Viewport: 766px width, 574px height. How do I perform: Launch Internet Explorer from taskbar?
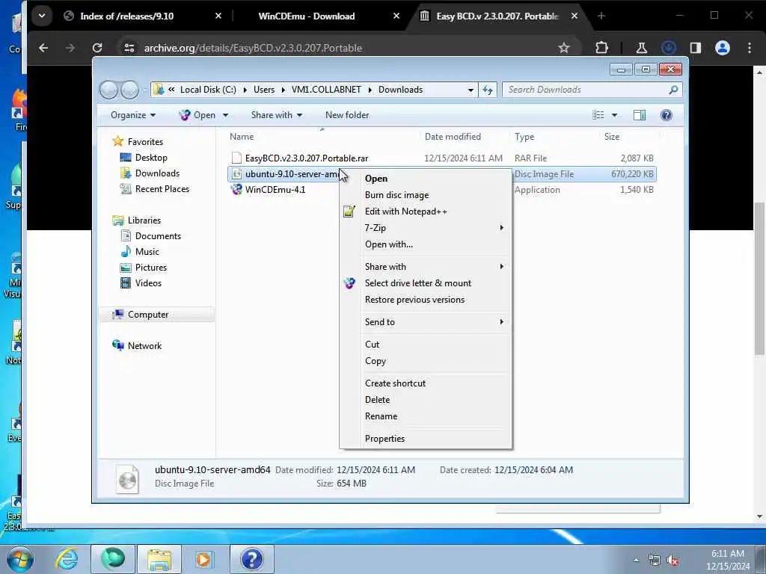tap(67, 559)
